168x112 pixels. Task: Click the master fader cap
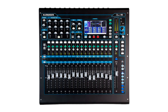coord(117,73)
